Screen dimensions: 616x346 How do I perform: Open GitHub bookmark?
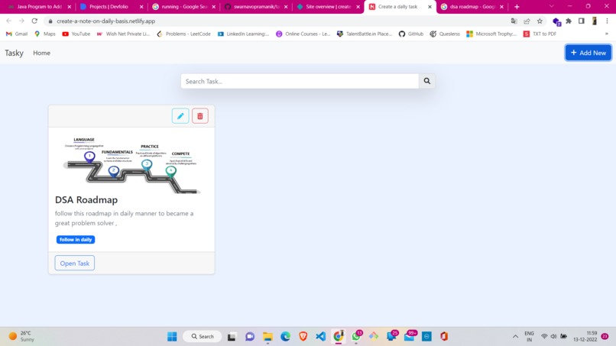pos(411,34)
